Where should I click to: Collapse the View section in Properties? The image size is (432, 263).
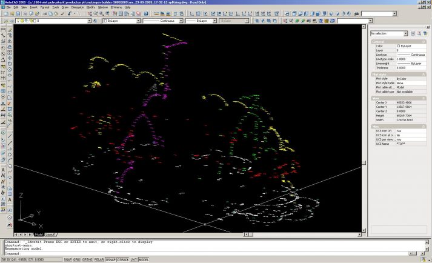(x=424, y=98)
